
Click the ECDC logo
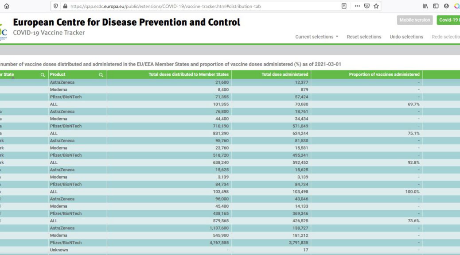(3, 32)
